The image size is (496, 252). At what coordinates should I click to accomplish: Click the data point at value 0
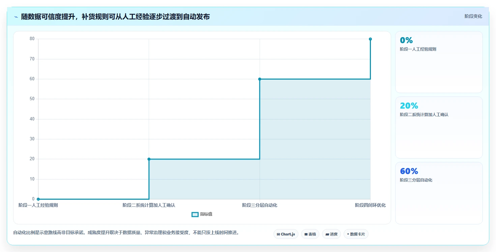click(x=38, y=199)
